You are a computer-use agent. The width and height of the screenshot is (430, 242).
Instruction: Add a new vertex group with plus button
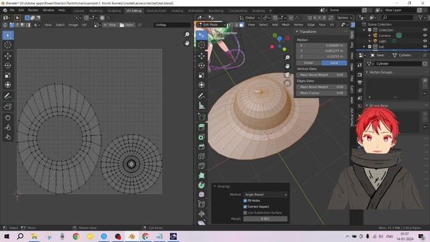click(425, 81)
